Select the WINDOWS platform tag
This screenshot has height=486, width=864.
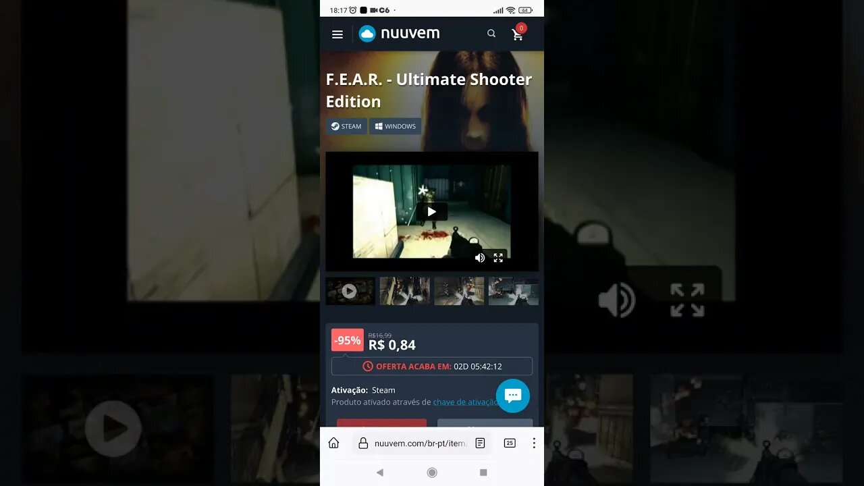(395, 126)
